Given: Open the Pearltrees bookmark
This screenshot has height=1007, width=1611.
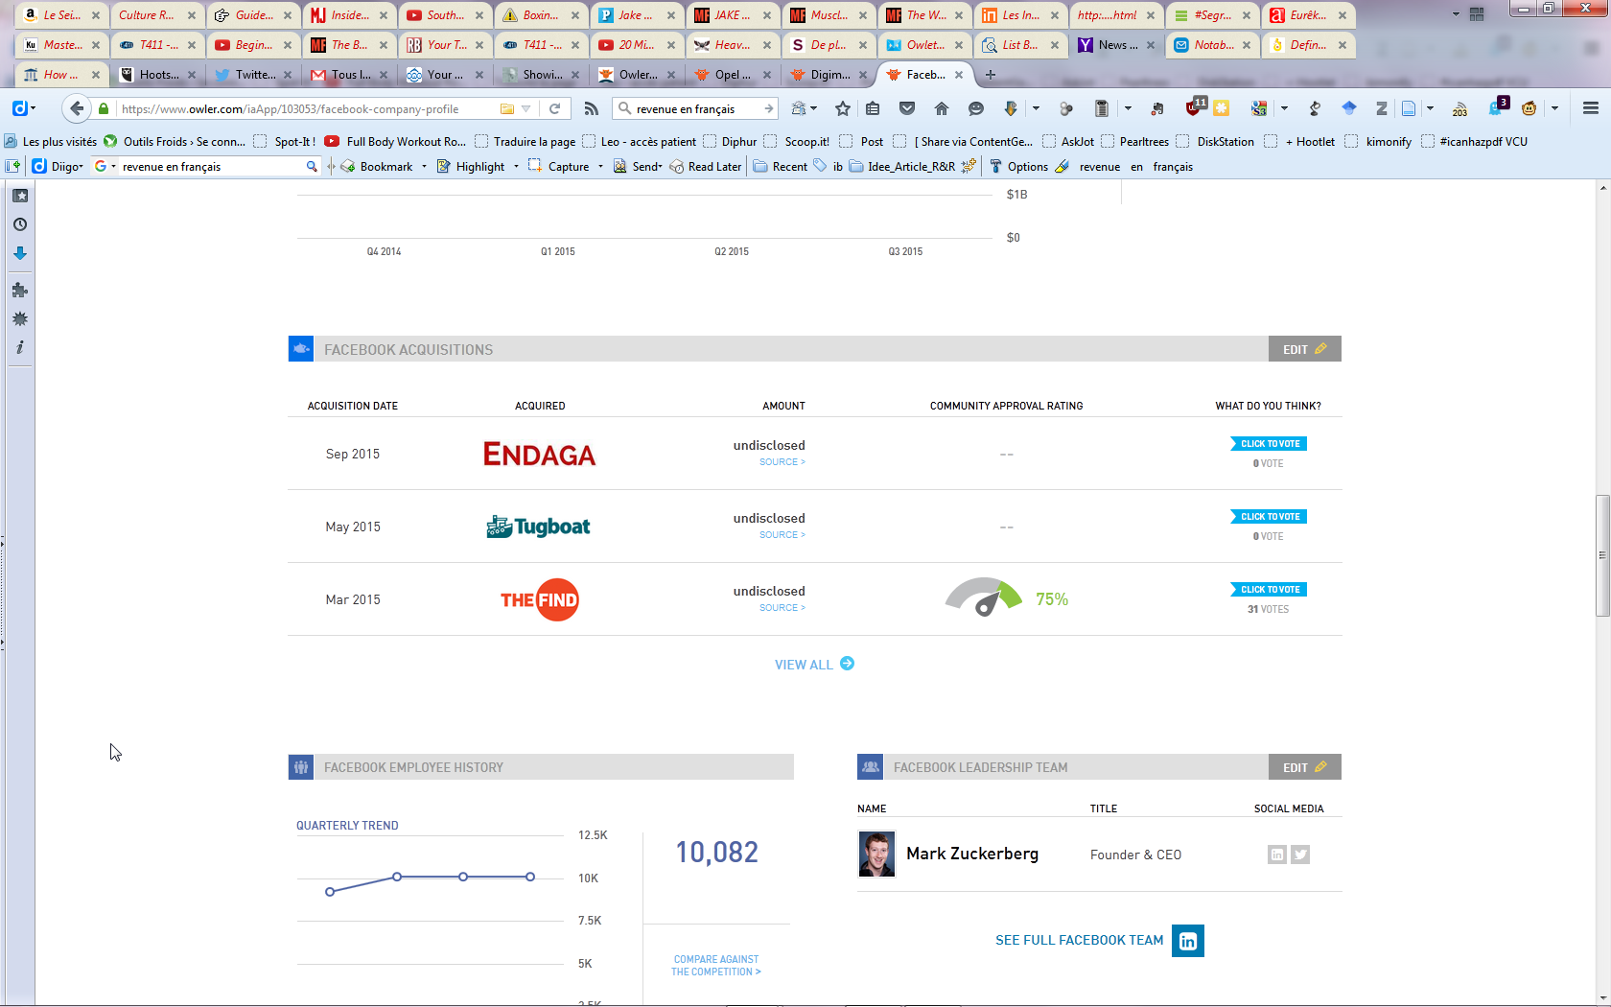Looking at the screenshot, I should pos(1134,141).
